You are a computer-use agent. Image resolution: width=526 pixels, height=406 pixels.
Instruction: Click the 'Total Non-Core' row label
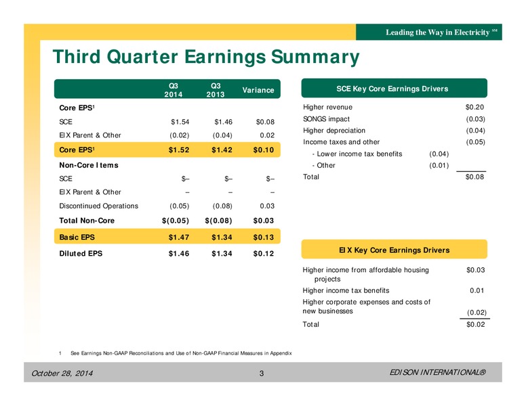87,221
